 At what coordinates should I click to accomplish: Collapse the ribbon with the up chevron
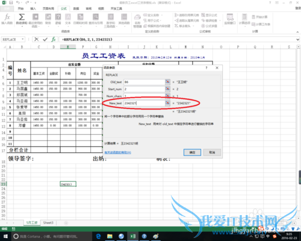(x=297, y=32)
